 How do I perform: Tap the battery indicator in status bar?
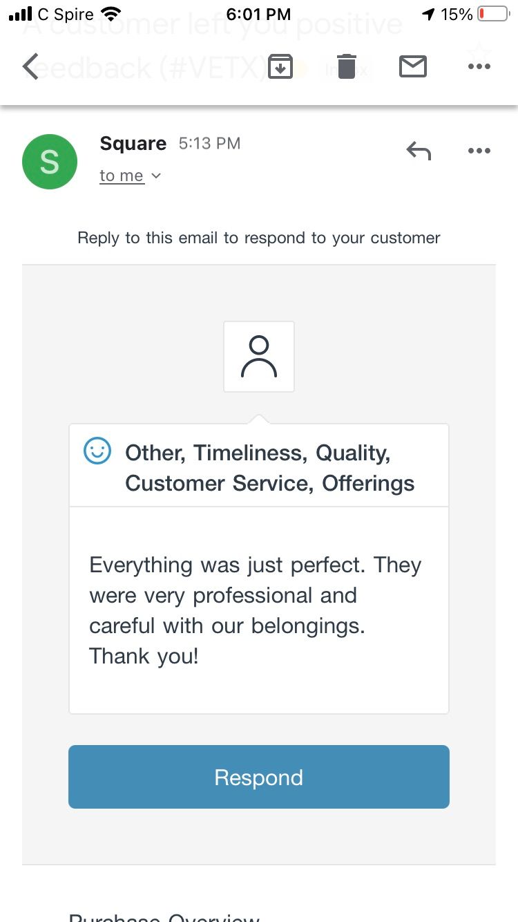tap(493, 14)
